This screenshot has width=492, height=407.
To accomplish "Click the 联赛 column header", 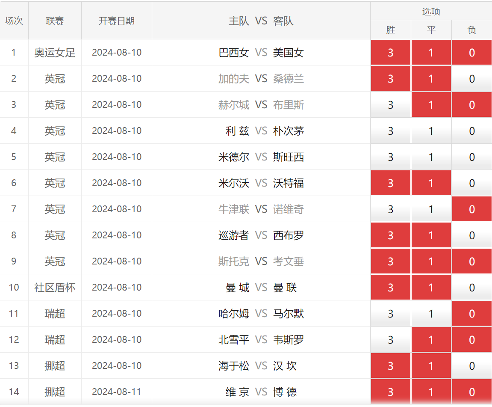I will click(x=55, y=21).
